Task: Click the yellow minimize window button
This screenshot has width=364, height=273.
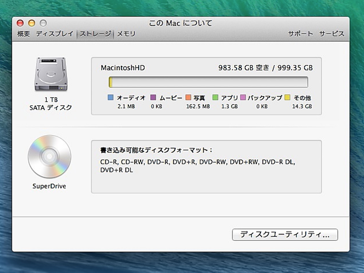Action: (x=32, y=23)
